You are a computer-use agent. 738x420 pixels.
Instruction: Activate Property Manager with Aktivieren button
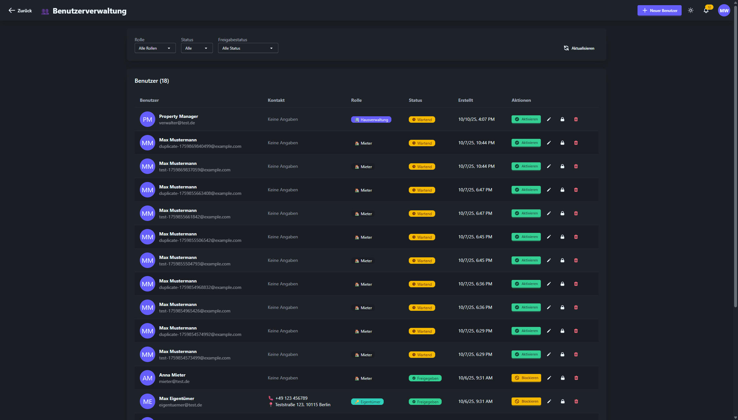point(526,119)
